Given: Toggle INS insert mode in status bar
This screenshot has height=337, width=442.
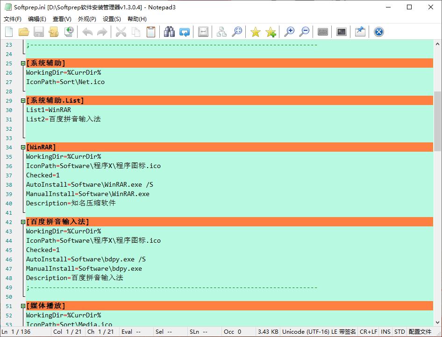Looking at the screenshot, I should 385,332.
